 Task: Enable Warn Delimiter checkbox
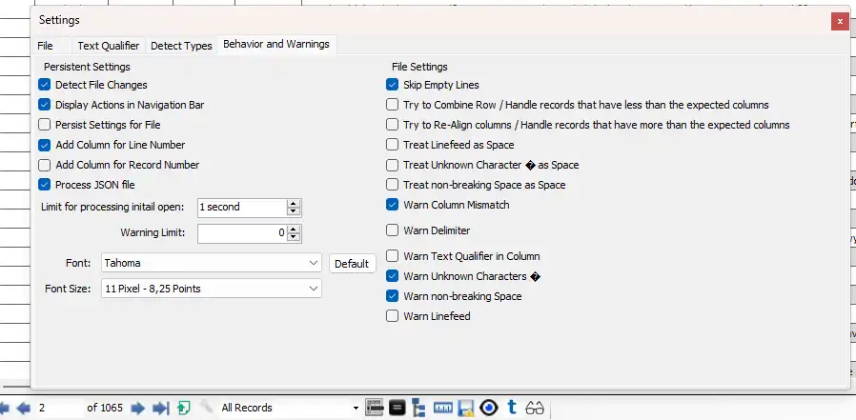click(392, 230)
